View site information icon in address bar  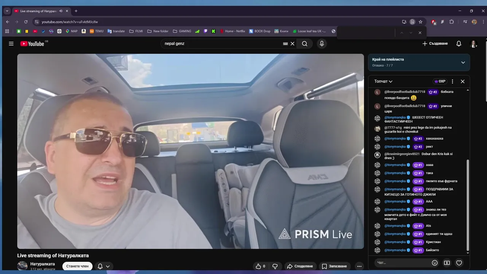tap(37, 22)
